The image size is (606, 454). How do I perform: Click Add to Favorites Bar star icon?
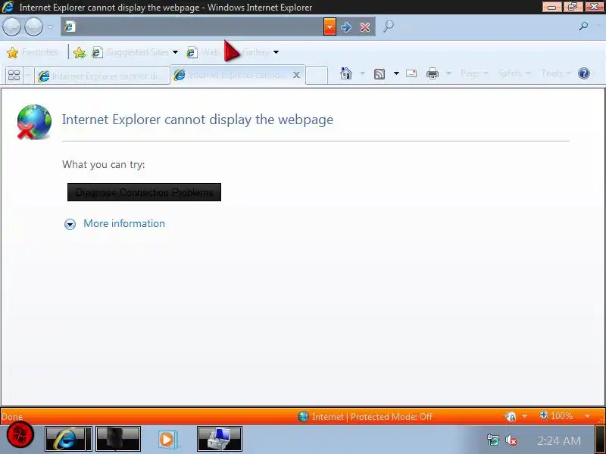pyautogui.click(x=80, y=52)
